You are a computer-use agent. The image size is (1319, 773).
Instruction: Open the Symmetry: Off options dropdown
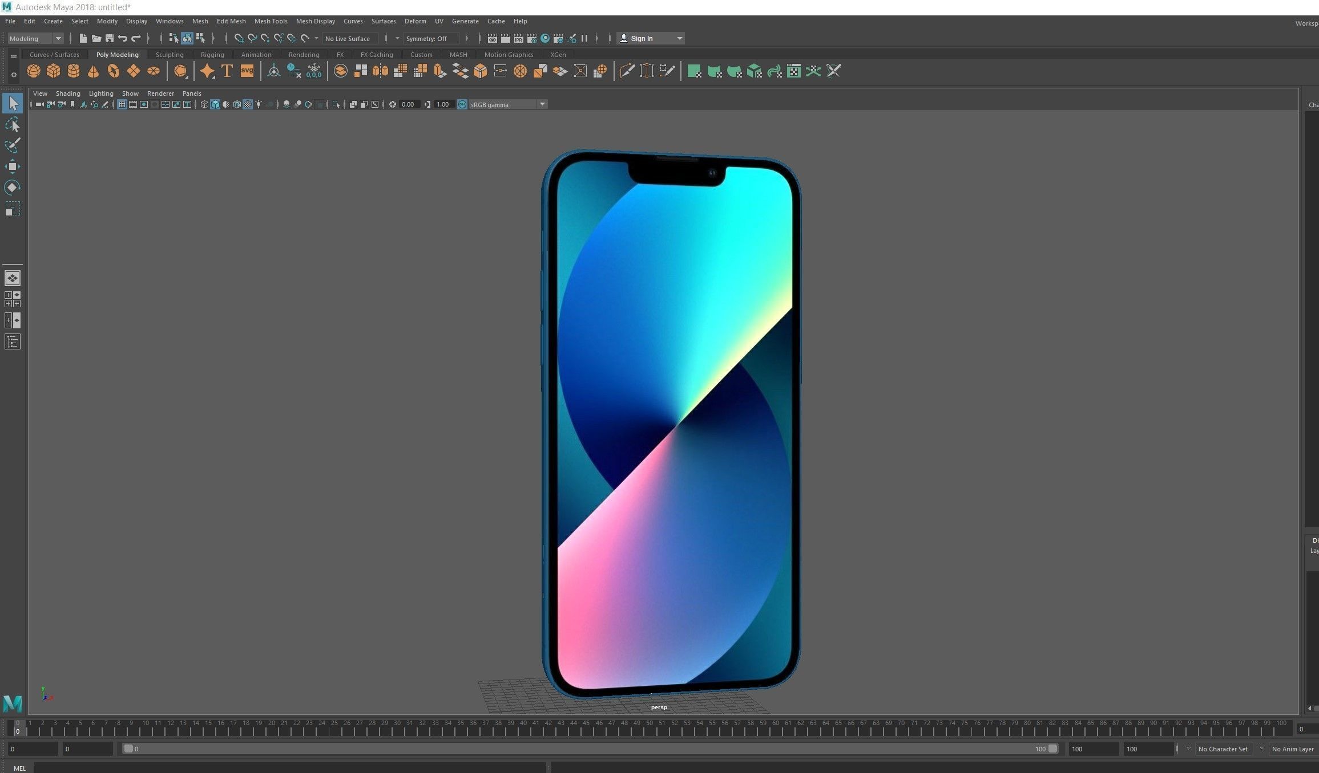pos(398,38)
